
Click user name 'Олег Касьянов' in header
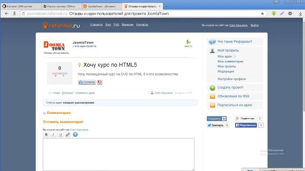tap(238, 25)
